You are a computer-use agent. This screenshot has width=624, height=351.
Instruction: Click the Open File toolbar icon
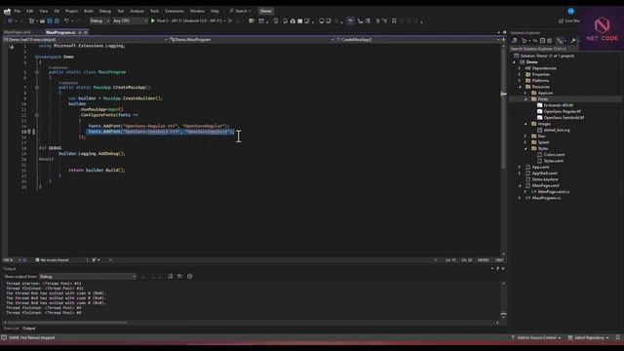42,20
